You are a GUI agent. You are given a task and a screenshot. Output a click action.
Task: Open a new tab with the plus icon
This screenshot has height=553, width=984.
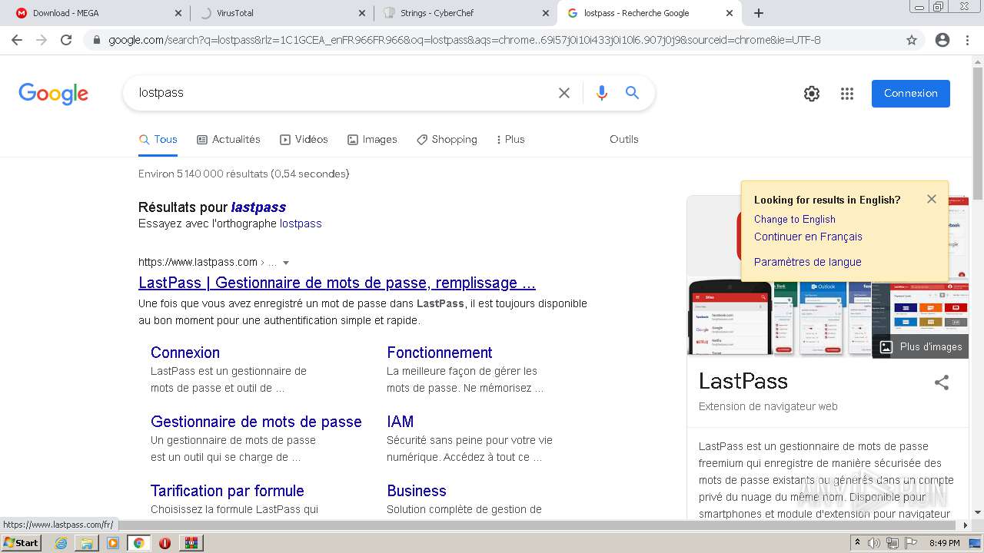point(759,13)
